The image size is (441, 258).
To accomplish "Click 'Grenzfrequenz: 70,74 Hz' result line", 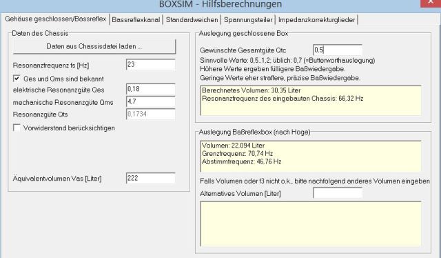I will coord(237,154).
